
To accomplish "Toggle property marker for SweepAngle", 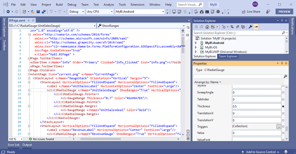I will coord(283,93).
